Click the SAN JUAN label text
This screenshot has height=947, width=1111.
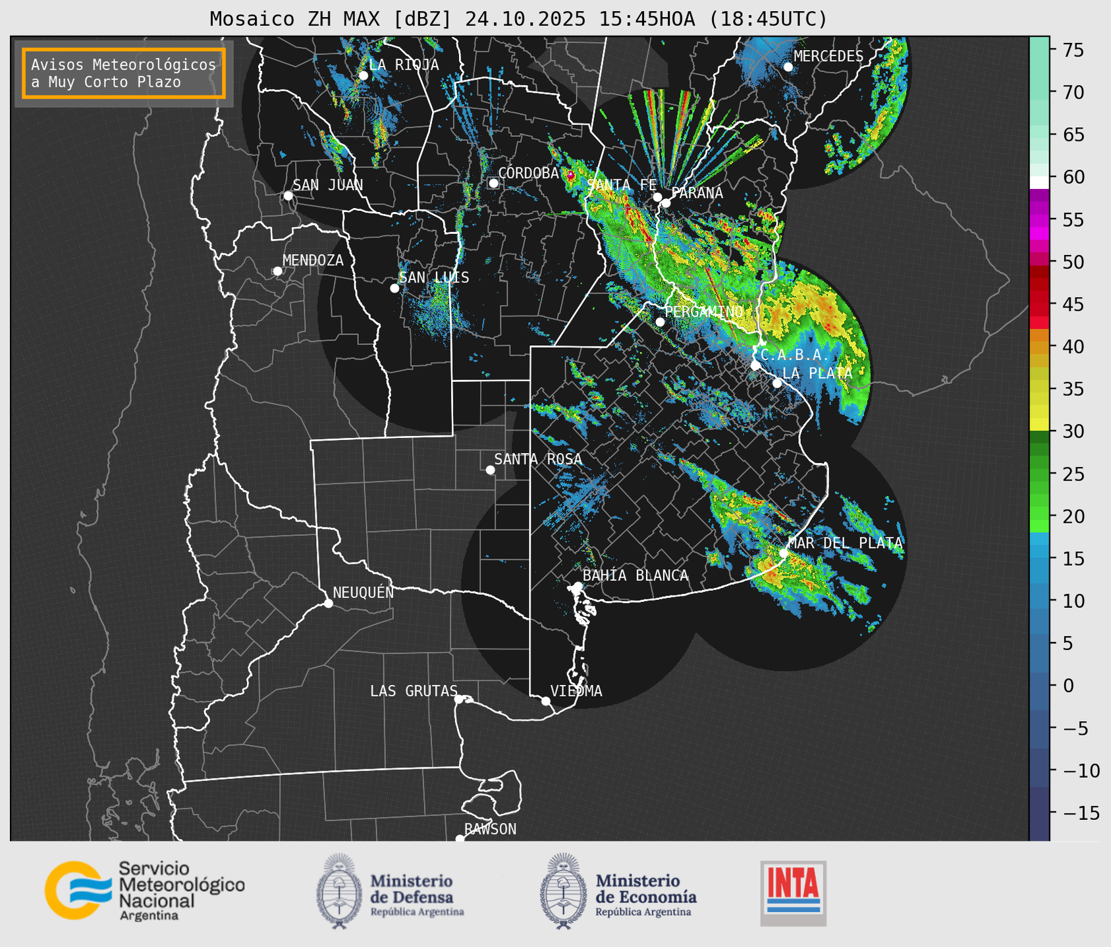[327, 185]
